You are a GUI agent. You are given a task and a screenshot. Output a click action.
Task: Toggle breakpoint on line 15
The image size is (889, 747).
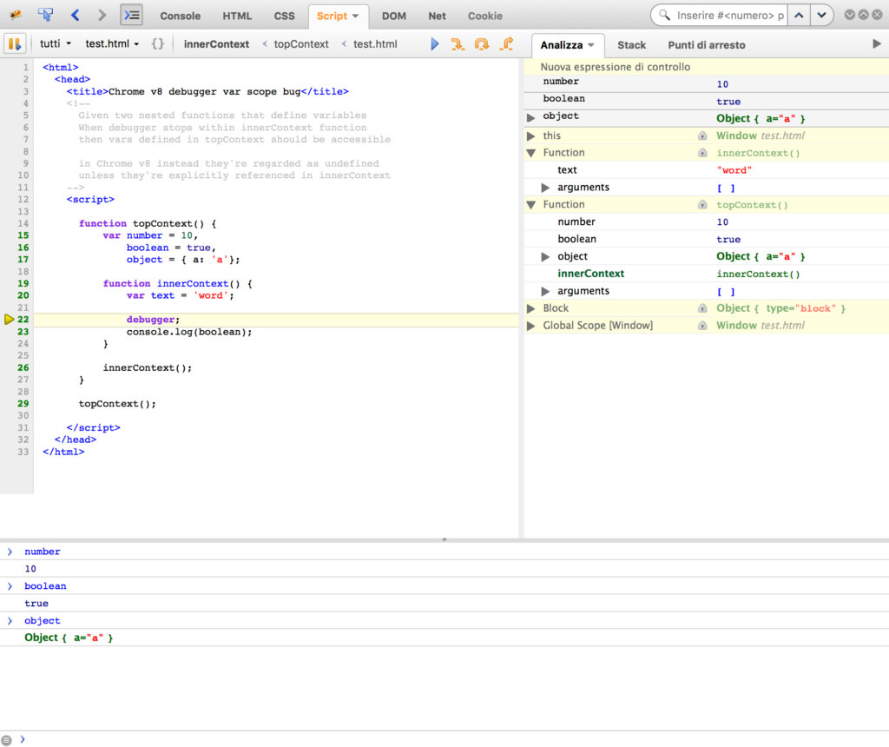pos(23,235)
